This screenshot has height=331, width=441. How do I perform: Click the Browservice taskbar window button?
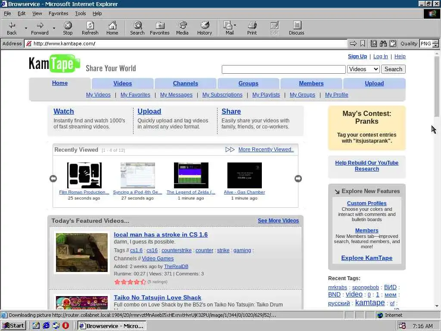click(x=112, y=326)
